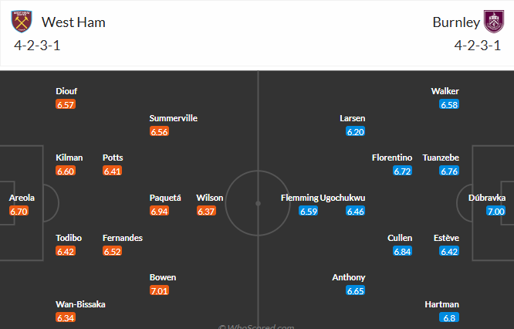The width and height of the screenshot is (514, 329).
Task: Click the West Ham crest in header
Action: [x=23, y=22]
